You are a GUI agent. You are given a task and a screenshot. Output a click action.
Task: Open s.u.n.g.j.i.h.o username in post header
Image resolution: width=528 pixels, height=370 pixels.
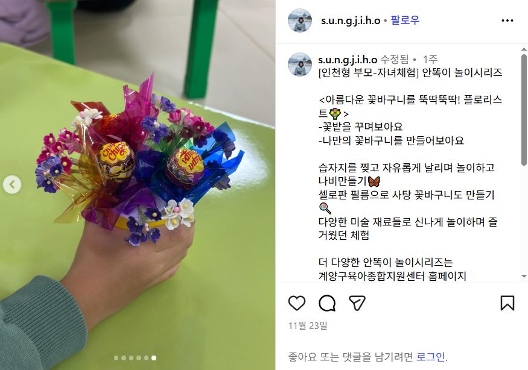tap(351, 20)
